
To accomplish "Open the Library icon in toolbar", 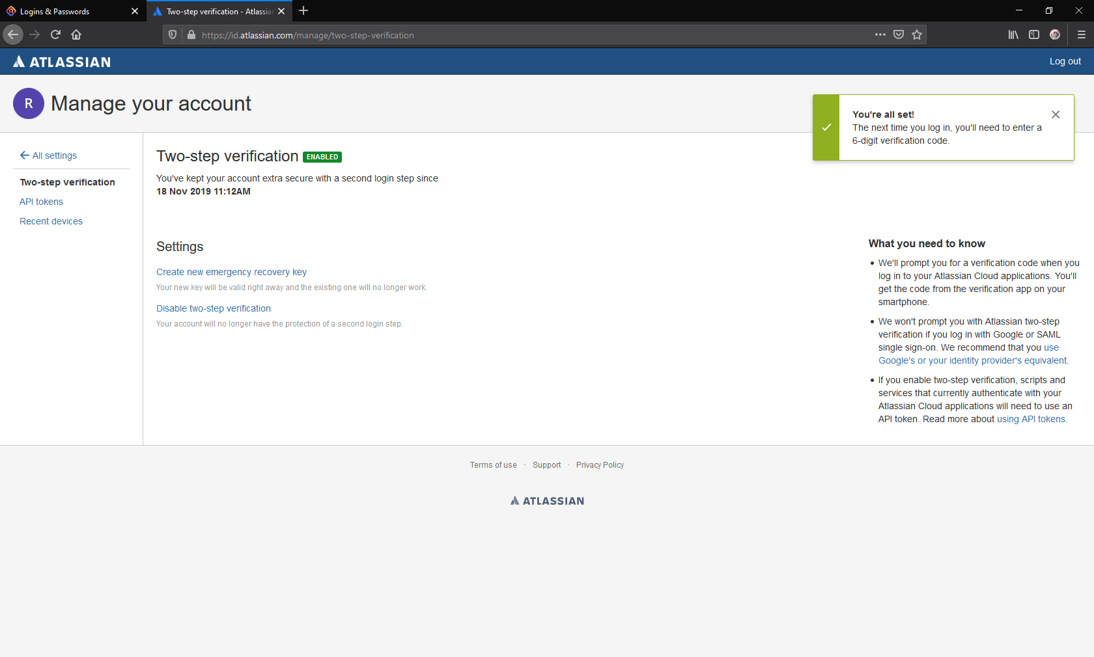I will (1013, 34).
